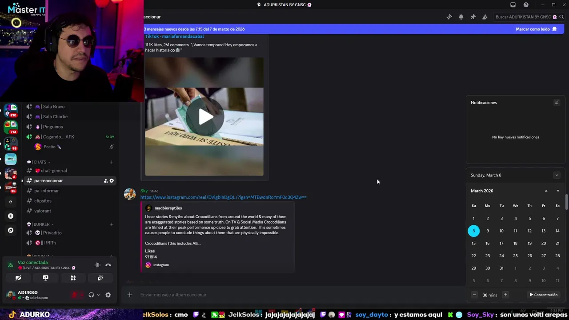The height and width of the screenshot is (320, 569).
Task: Open the threads icon in channel header
Action: tap(449, 17)
